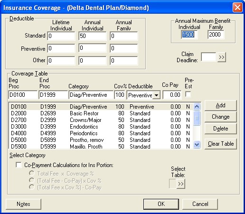Click Preventive Annual Individual deductible field

pos(93,48)
